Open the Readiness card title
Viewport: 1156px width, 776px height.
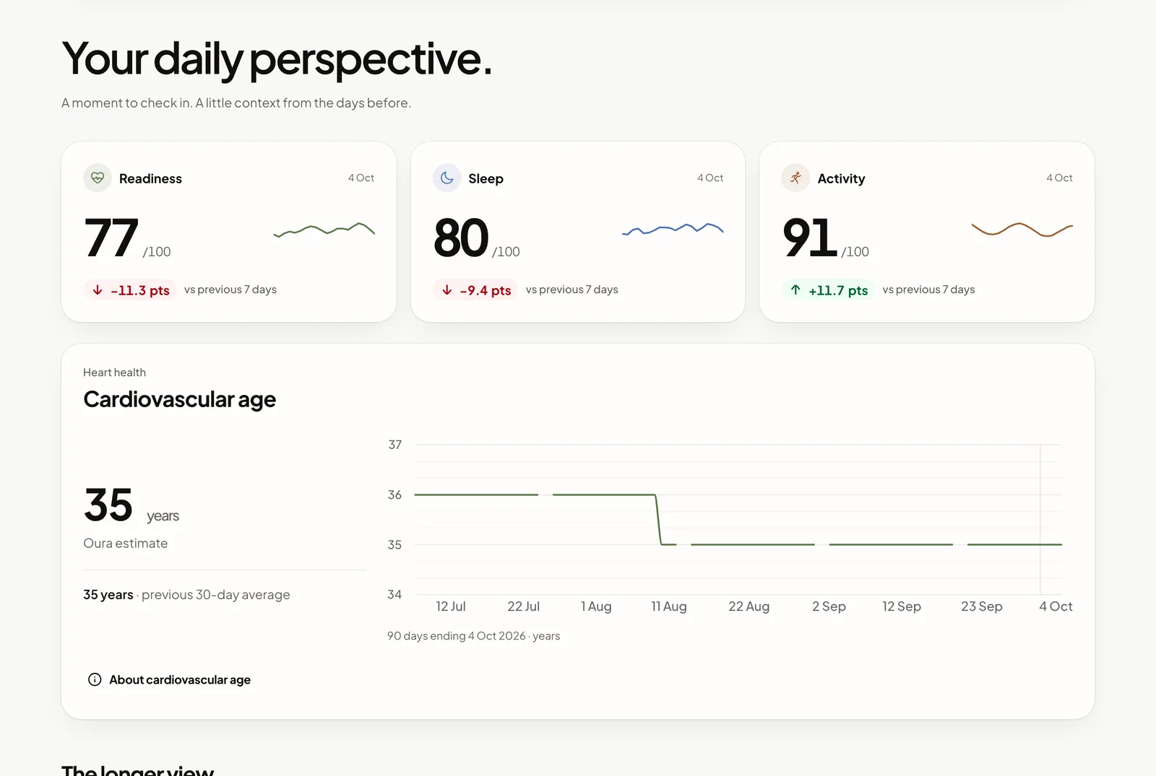coord(150,178)
